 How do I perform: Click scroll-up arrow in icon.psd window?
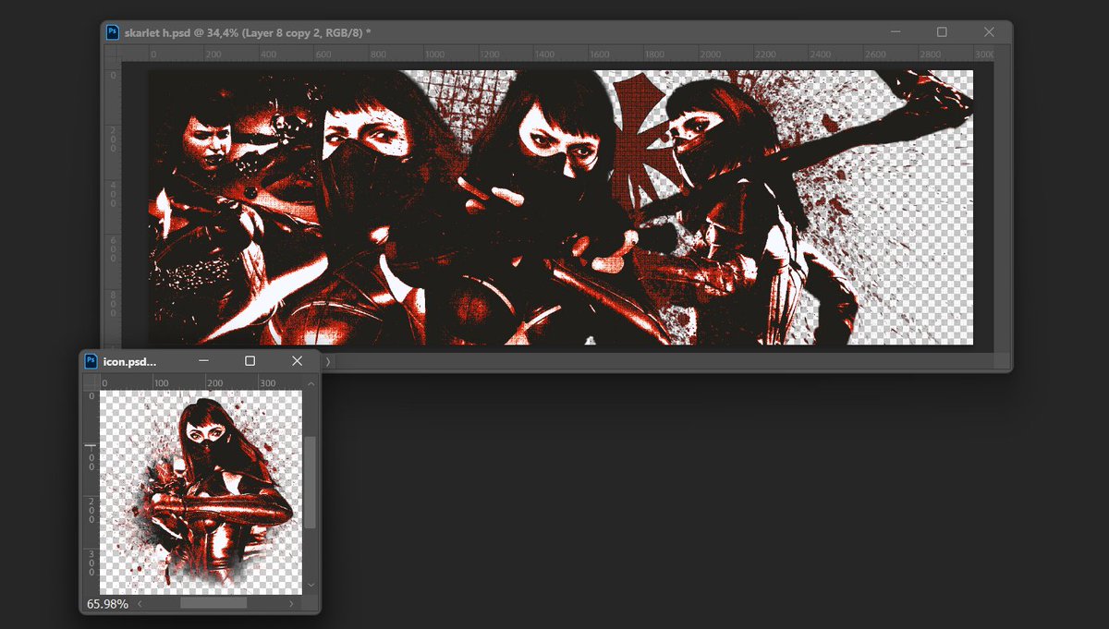311,383
